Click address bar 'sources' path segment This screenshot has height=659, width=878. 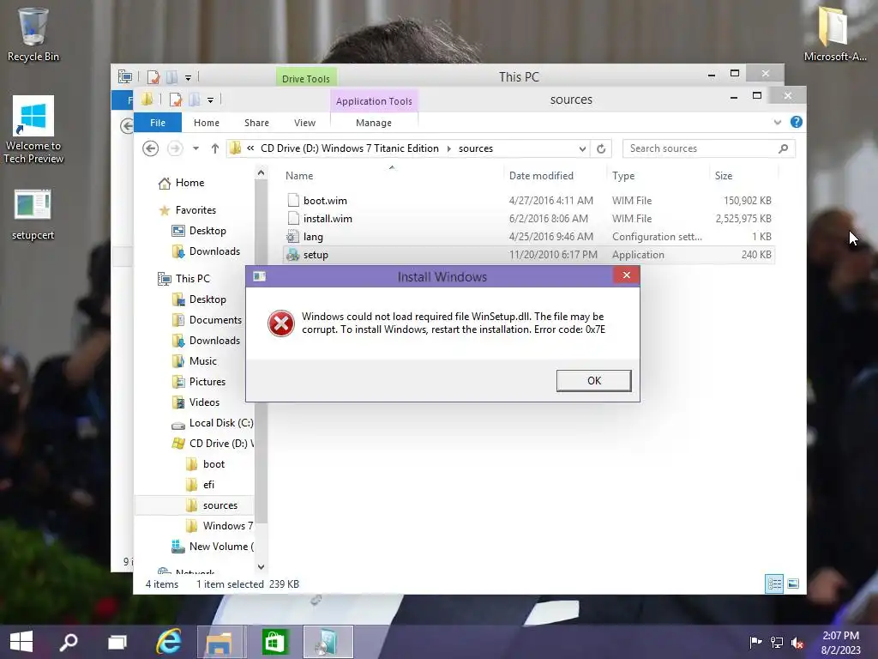475,148
